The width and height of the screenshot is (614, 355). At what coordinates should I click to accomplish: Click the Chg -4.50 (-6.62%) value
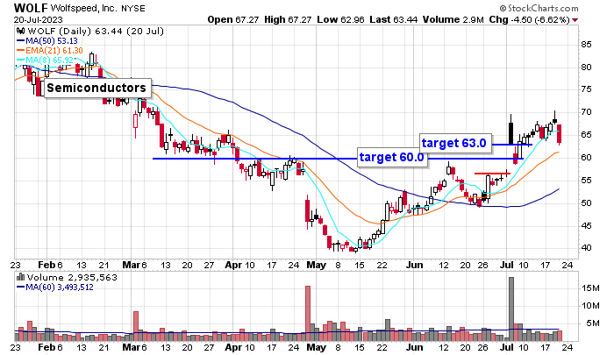[x=530, y=19]
